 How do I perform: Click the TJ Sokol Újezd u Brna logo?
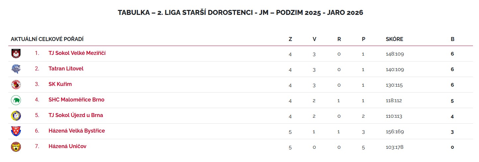click(16, 115)
